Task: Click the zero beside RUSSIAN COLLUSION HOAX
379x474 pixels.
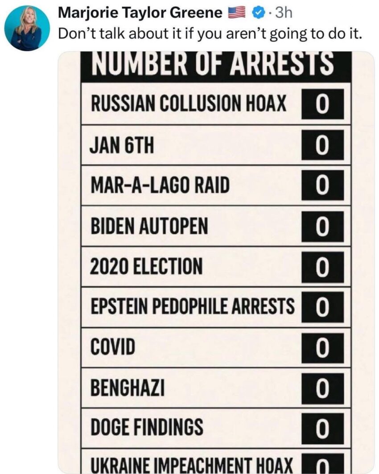Action: [322, 104]
